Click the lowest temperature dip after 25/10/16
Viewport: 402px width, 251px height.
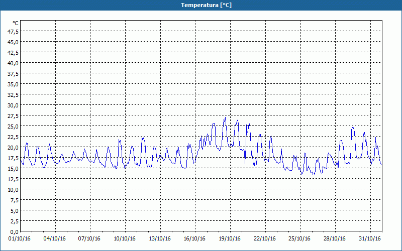[x=315, y=175]
